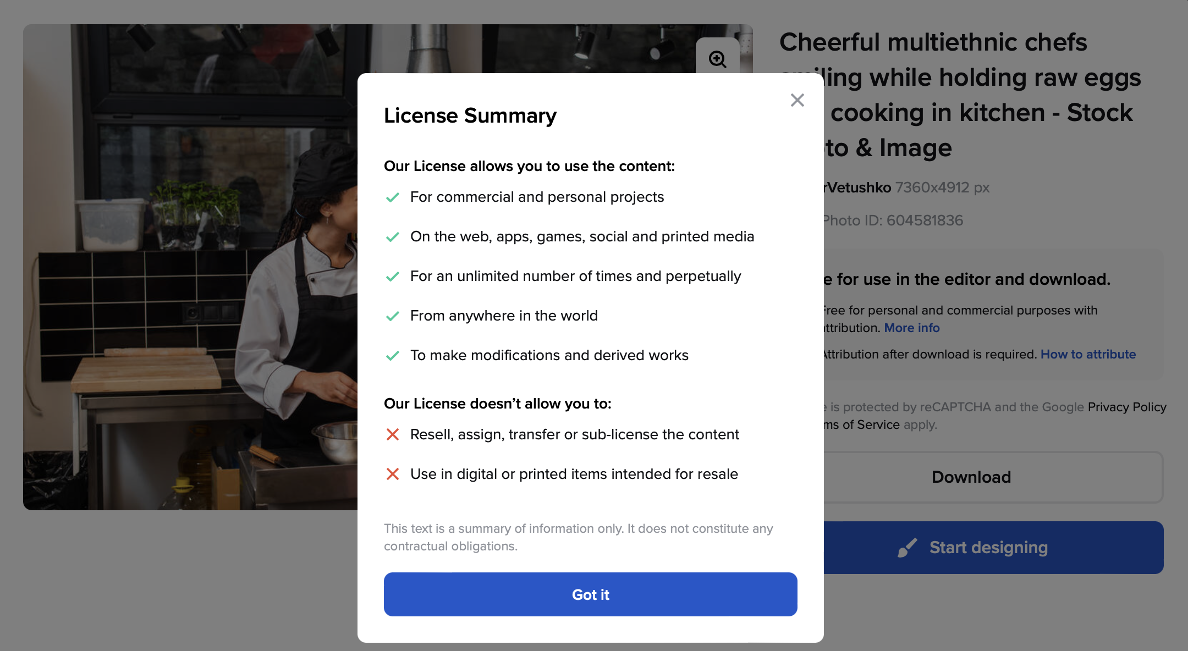Open the Privacy Policy link

1126,407
